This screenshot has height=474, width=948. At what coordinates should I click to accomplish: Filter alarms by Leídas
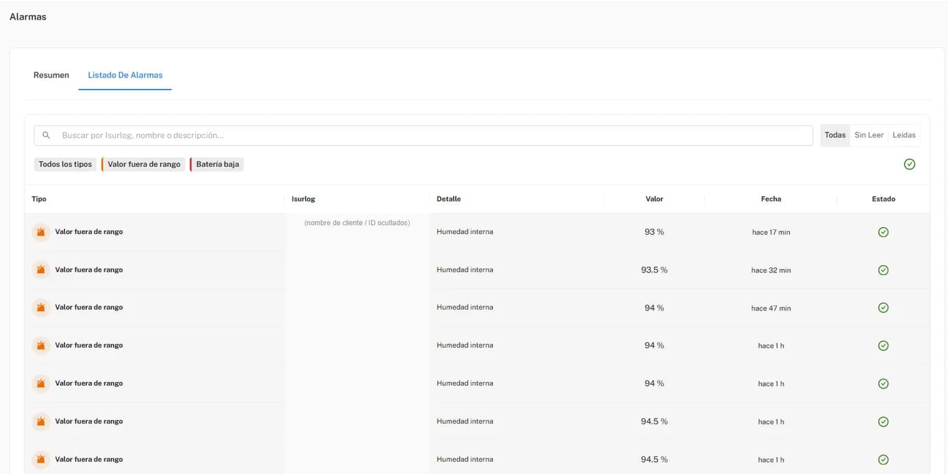click(904, 135)
